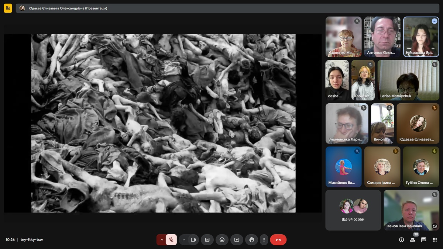Open meeting details info icon
This screenshot has width=443, height=249.
(x=402, y=240)
